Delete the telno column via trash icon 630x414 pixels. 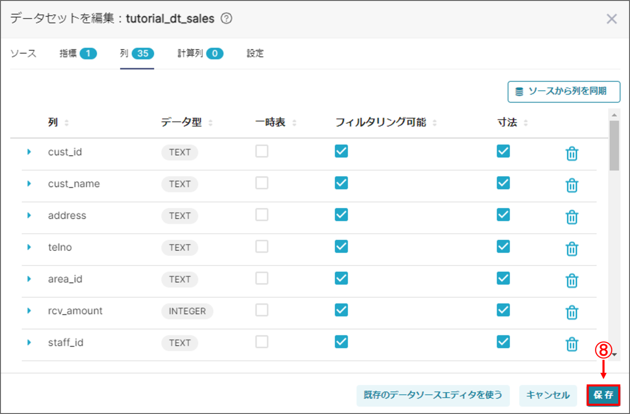tap(572, 249)
